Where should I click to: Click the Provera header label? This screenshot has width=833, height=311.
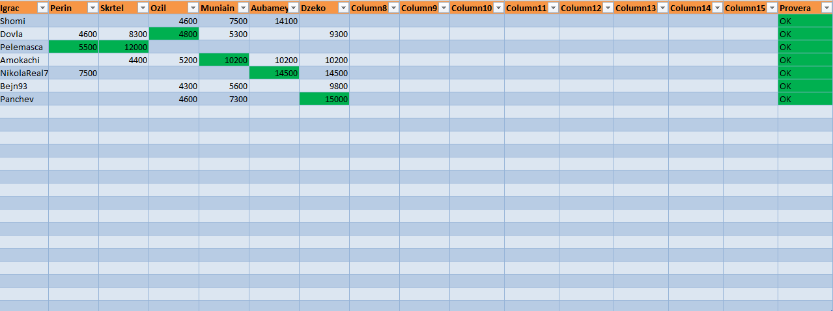795,8
